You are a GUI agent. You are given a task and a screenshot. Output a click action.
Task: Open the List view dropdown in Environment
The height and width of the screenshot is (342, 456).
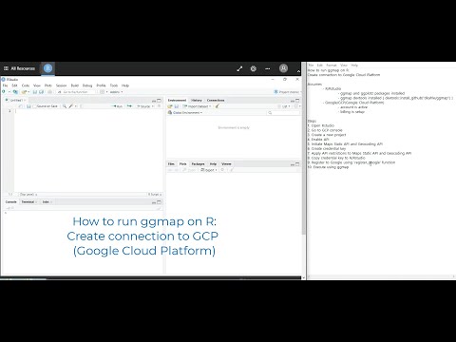pyautogui.click(x=284, y=106)
